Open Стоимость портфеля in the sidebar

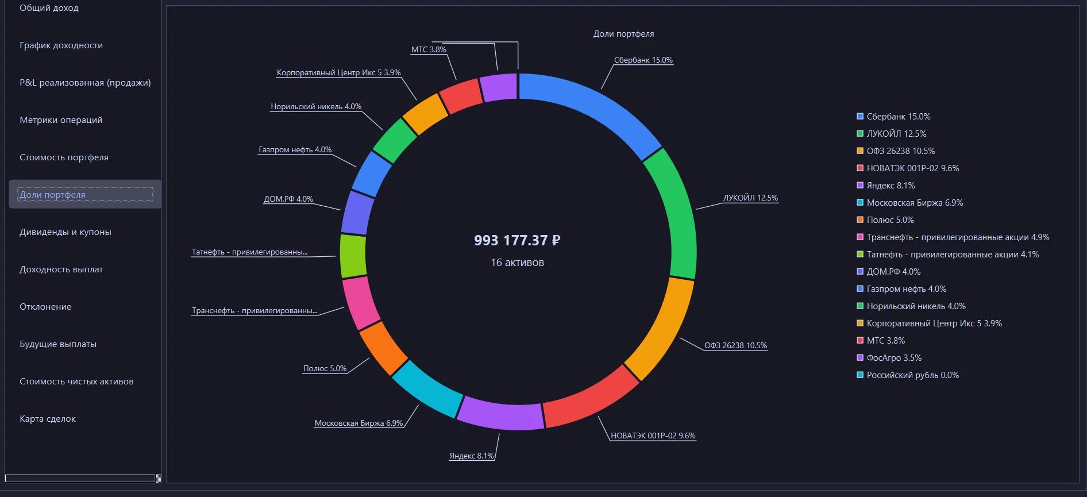pyautogui.click(x=64, y=157)
